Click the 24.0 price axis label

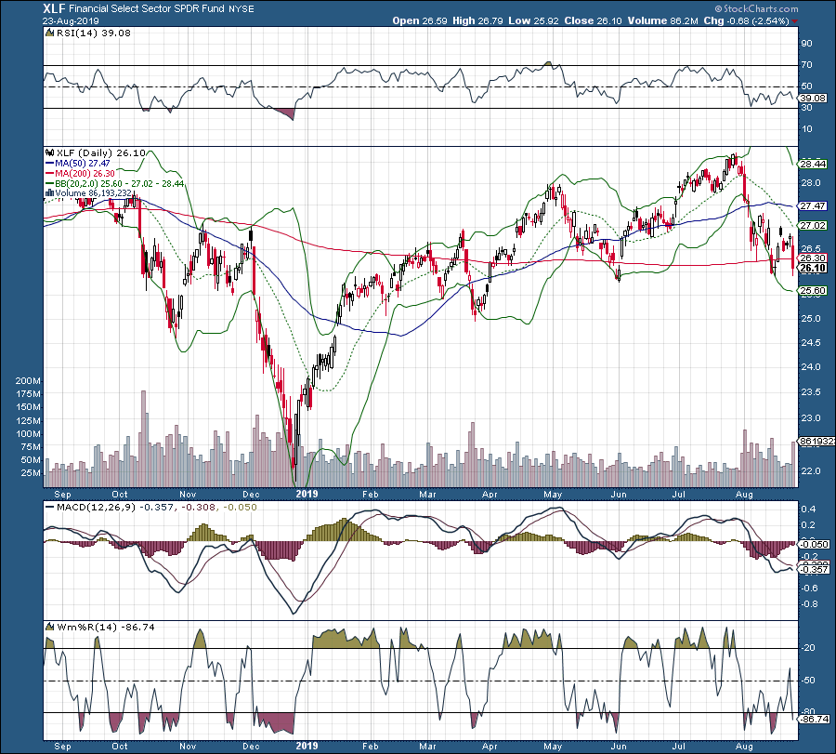tap(810, 367)
